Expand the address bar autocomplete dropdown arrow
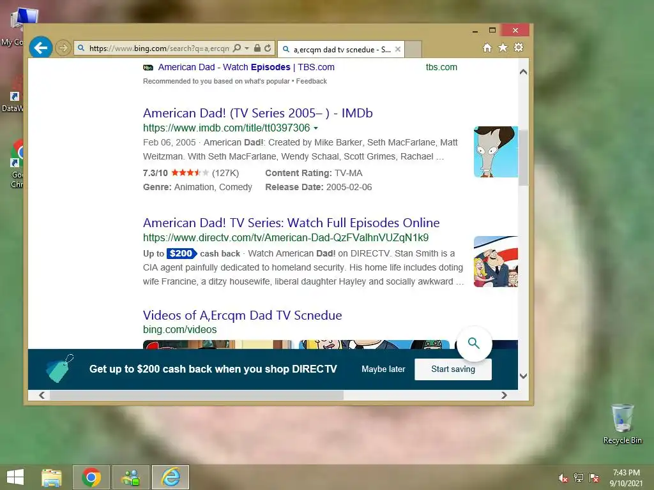654x490 pixels. [x=247, y=48]
